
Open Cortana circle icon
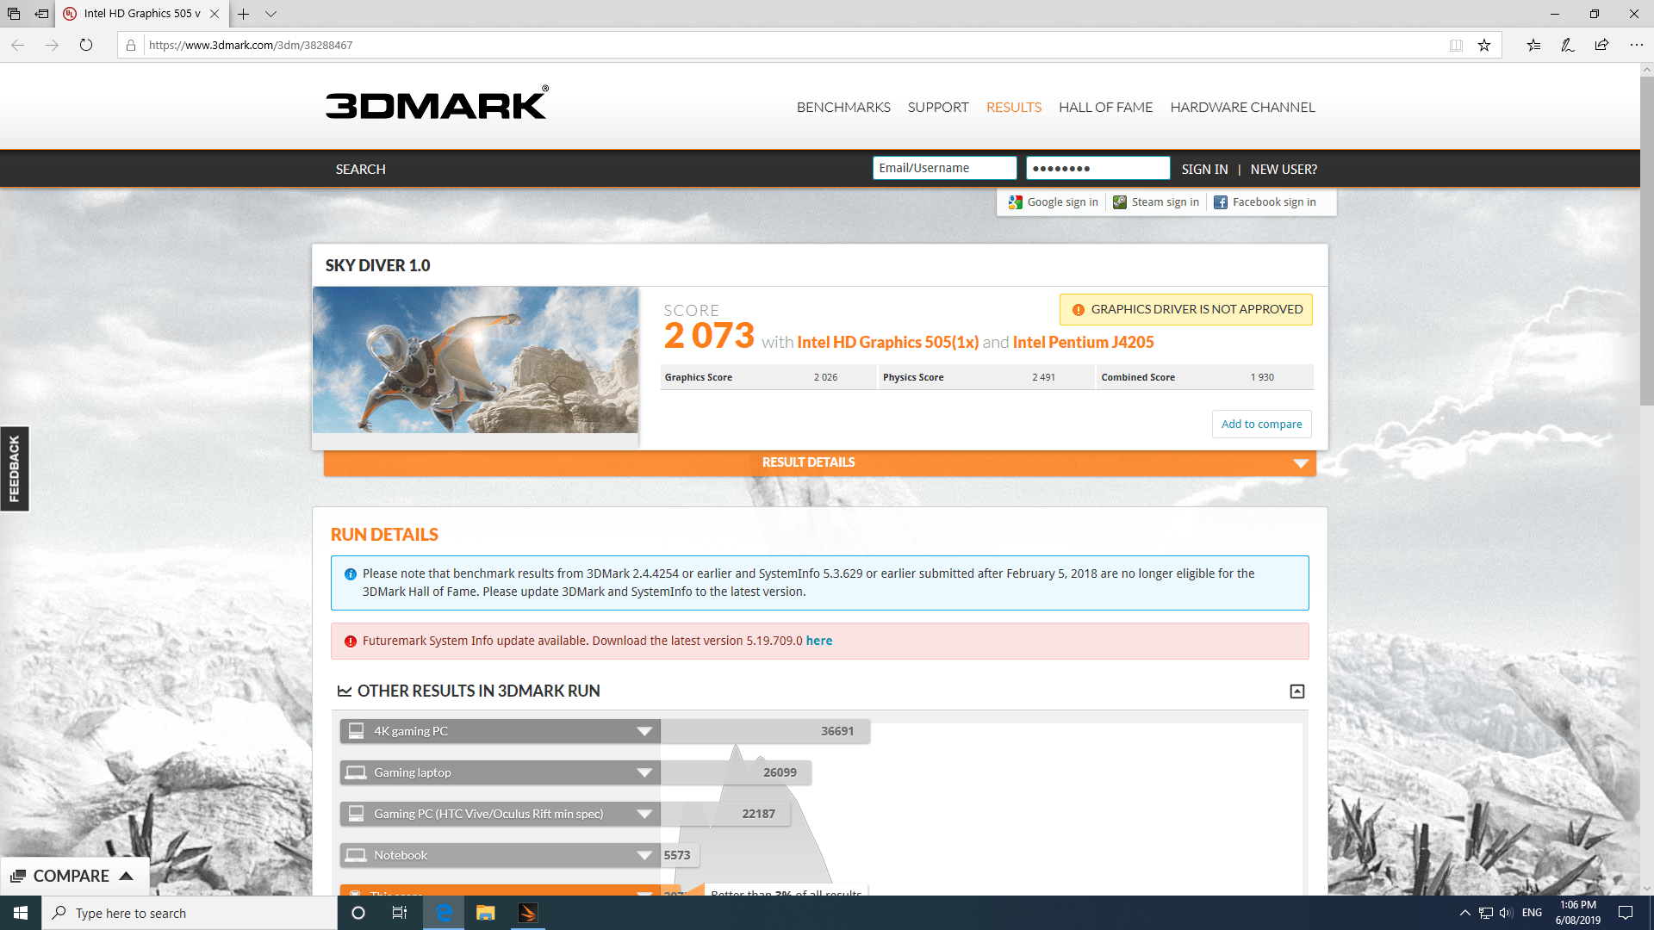pos(358,913)
